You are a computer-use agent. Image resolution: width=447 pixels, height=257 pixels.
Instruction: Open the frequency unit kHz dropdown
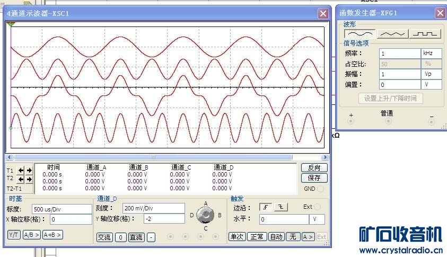click(x=431, y=54)
